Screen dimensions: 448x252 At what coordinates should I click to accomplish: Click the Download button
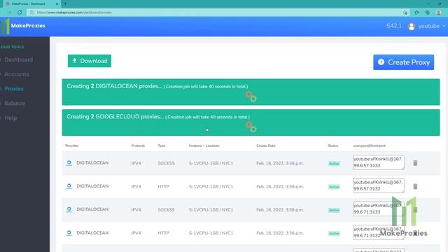90,61
